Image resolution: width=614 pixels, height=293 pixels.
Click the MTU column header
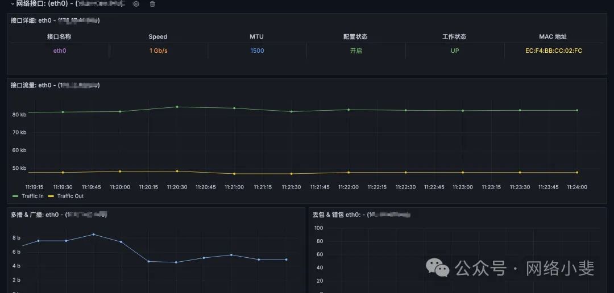coord(257,36)
